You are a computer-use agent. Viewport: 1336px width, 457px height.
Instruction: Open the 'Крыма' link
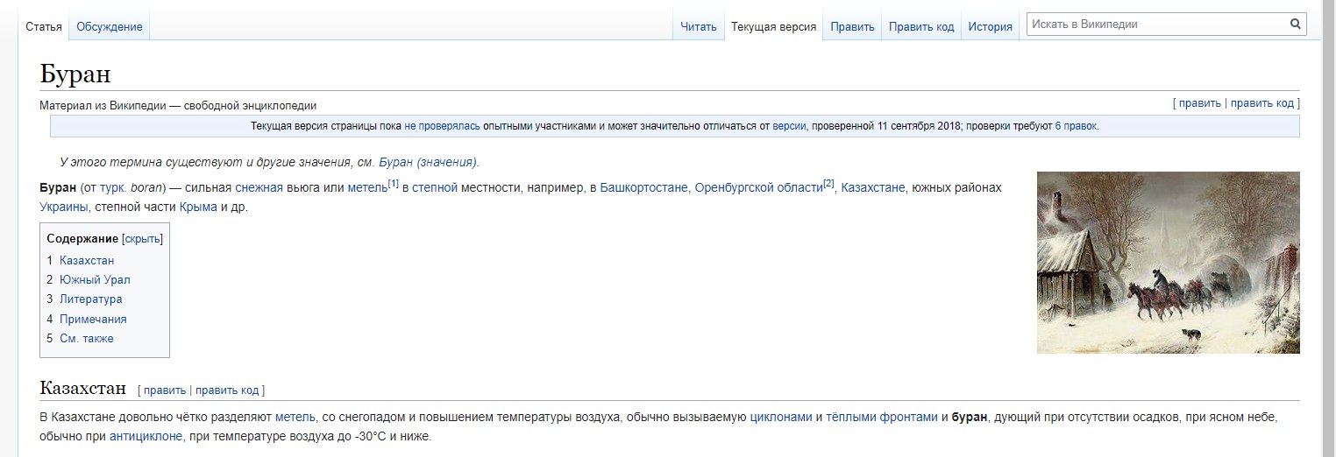198,207
